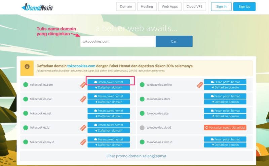Image resolution: width=269 pixels, height=166 pixels.
Task: Click Daftarkan domain for tokocookies.online
Action: (x=225, y=87)
